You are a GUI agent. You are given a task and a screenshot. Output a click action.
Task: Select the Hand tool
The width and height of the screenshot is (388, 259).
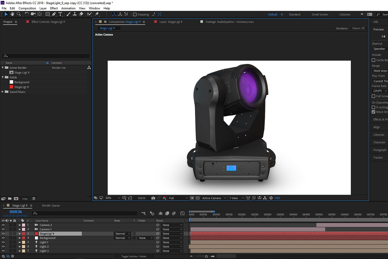12,14
